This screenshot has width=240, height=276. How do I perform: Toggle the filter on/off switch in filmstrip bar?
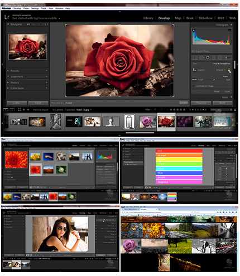tap(235, 110)
